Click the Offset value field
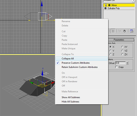This screenshot has height=116, width=137. coord(121,63)
